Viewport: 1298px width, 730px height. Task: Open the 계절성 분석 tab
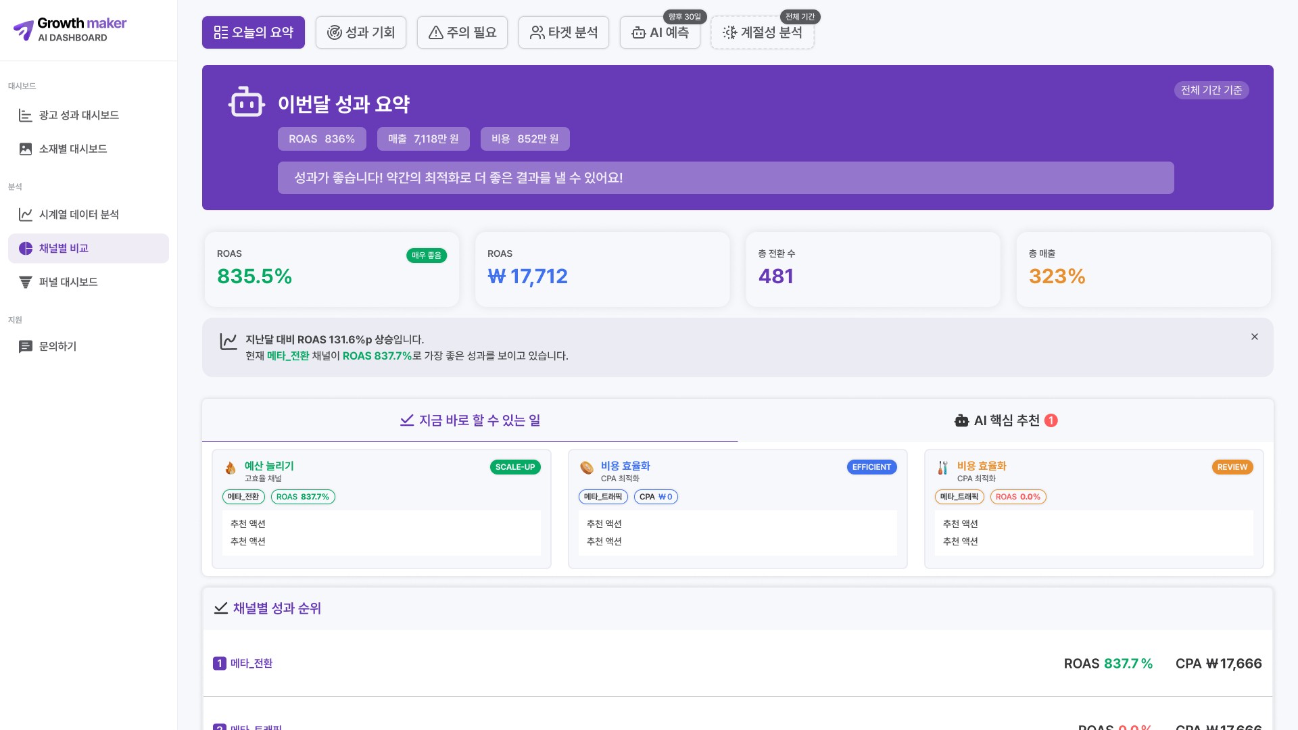tap(762, 32)
